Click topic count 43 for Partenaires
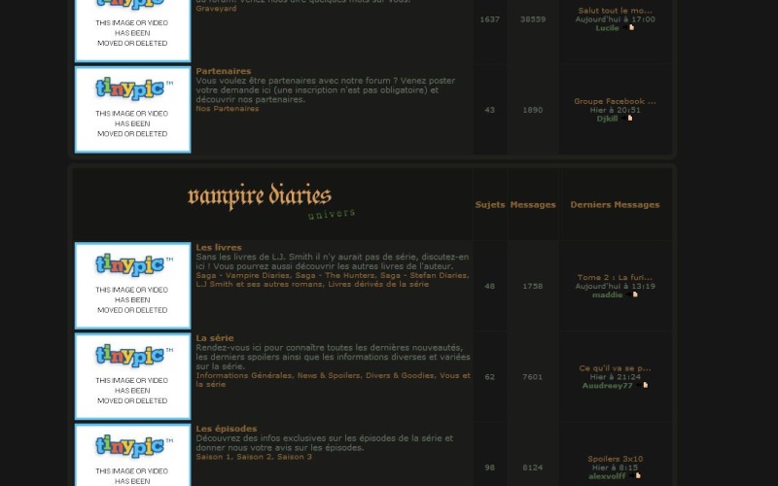The width and height of the screenshot is (778, 486). (490, 110)
